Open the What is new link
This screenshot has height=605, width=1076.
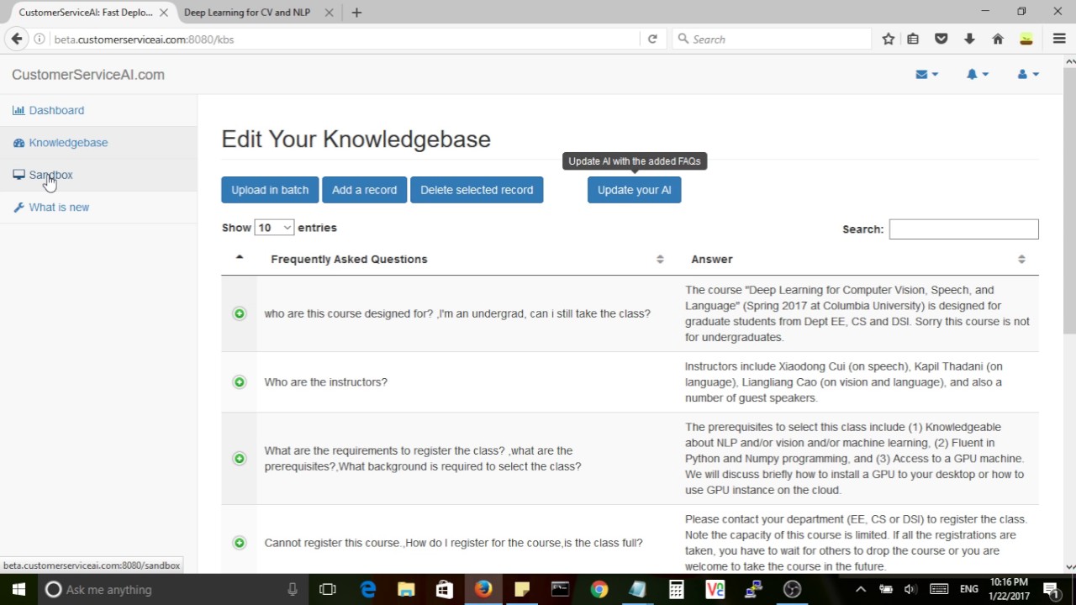coord(59,208)
